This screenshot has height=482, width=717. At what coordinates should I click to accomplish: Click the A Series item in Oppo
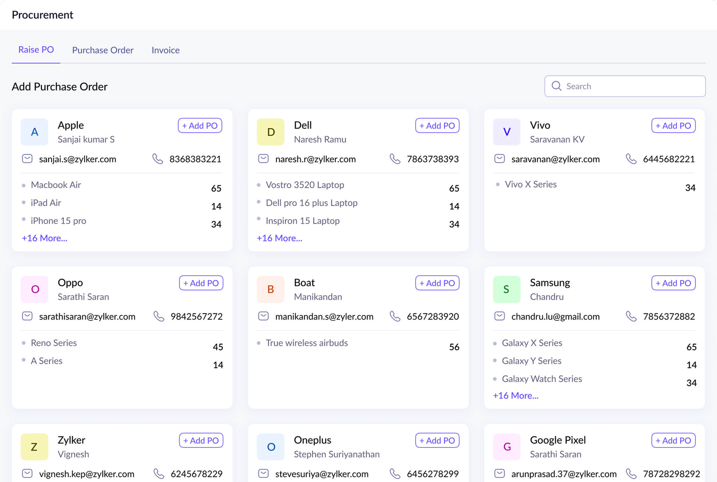46,361
